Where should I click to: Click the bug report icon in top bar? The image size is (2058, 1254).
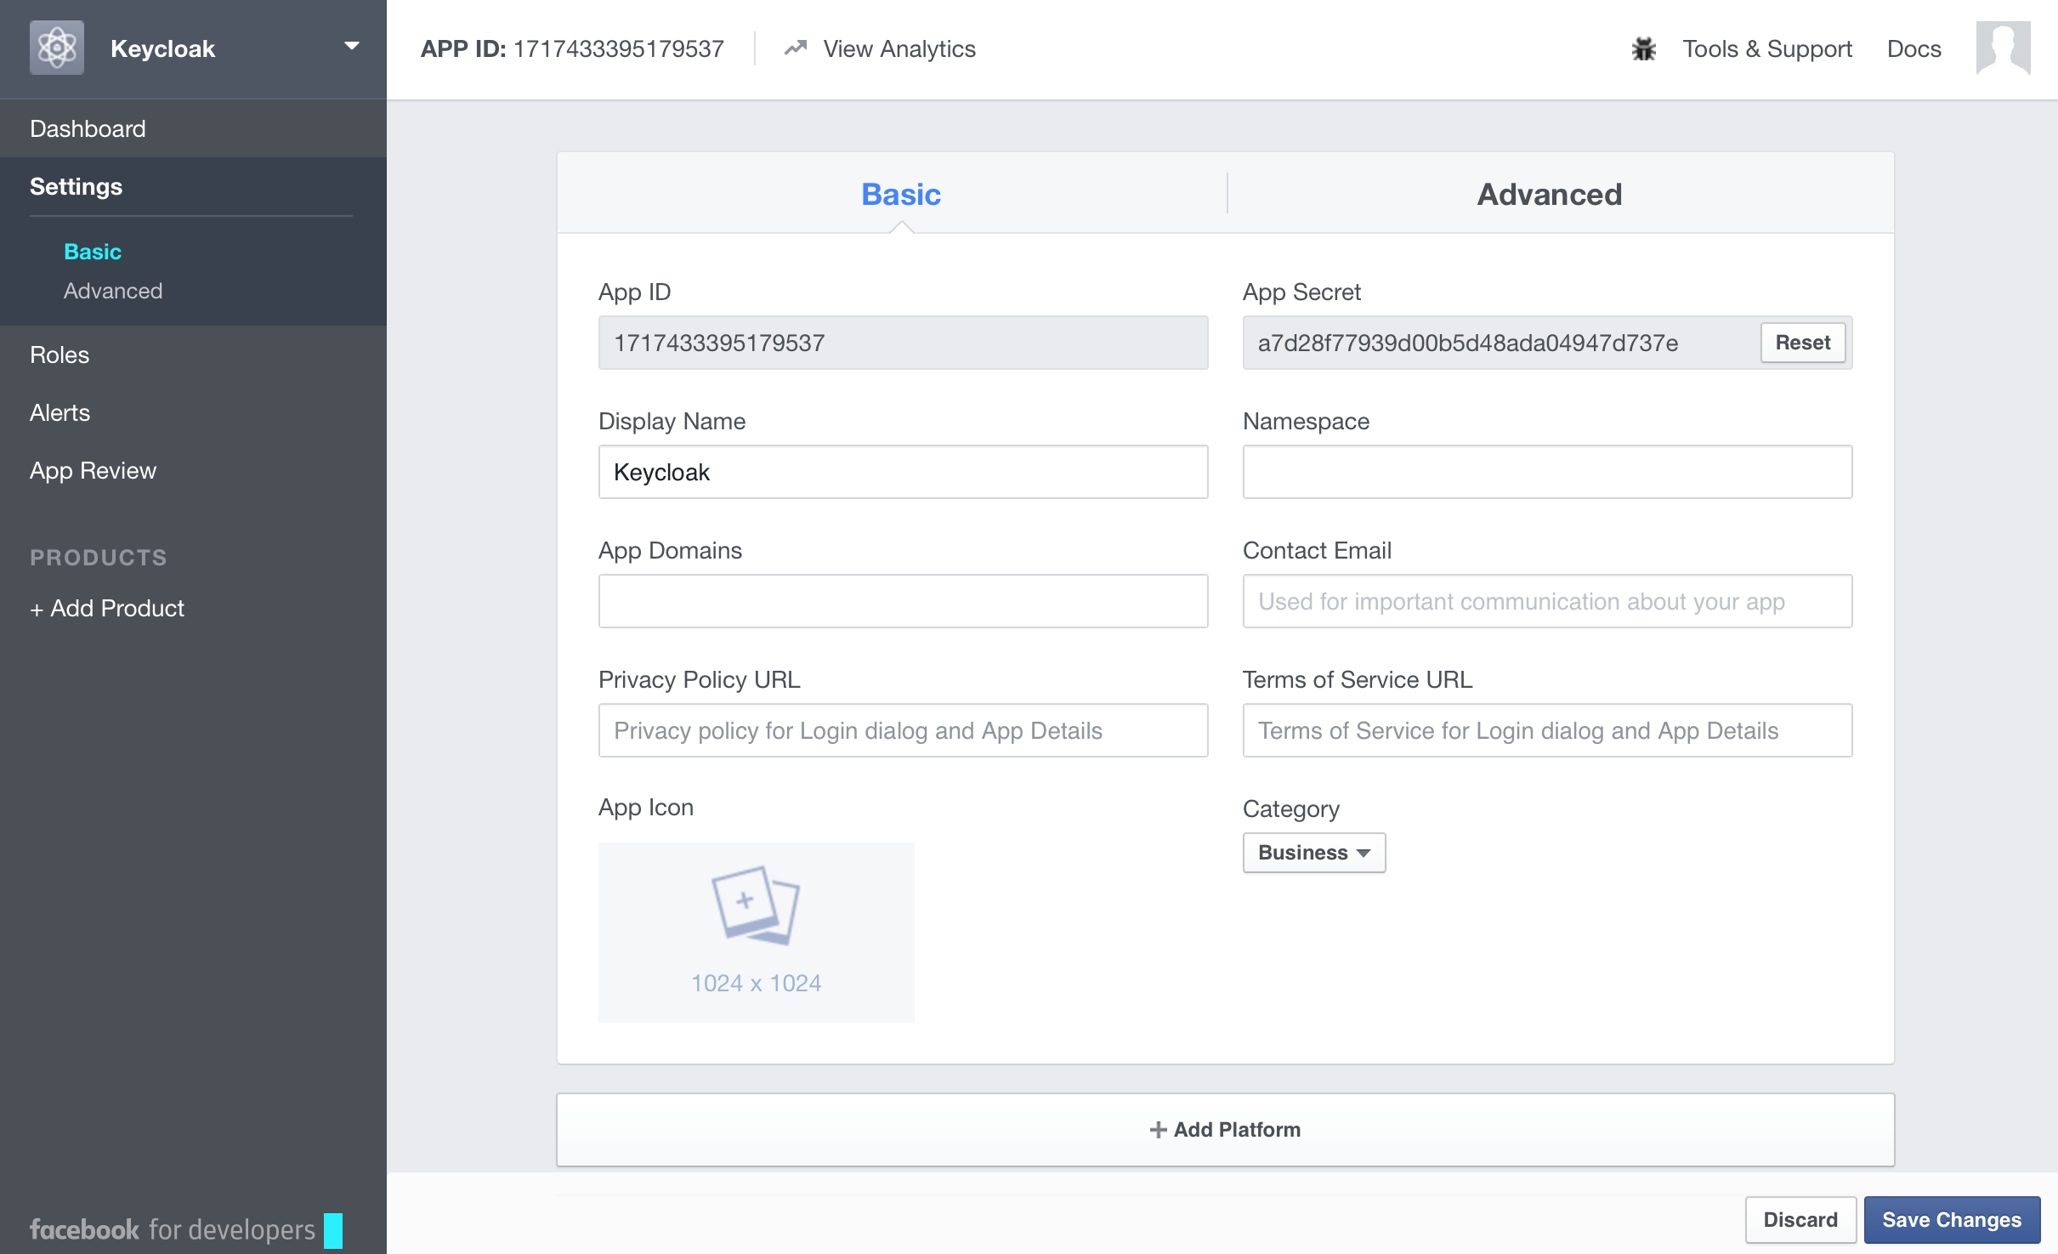click(x=1642, y=48)
